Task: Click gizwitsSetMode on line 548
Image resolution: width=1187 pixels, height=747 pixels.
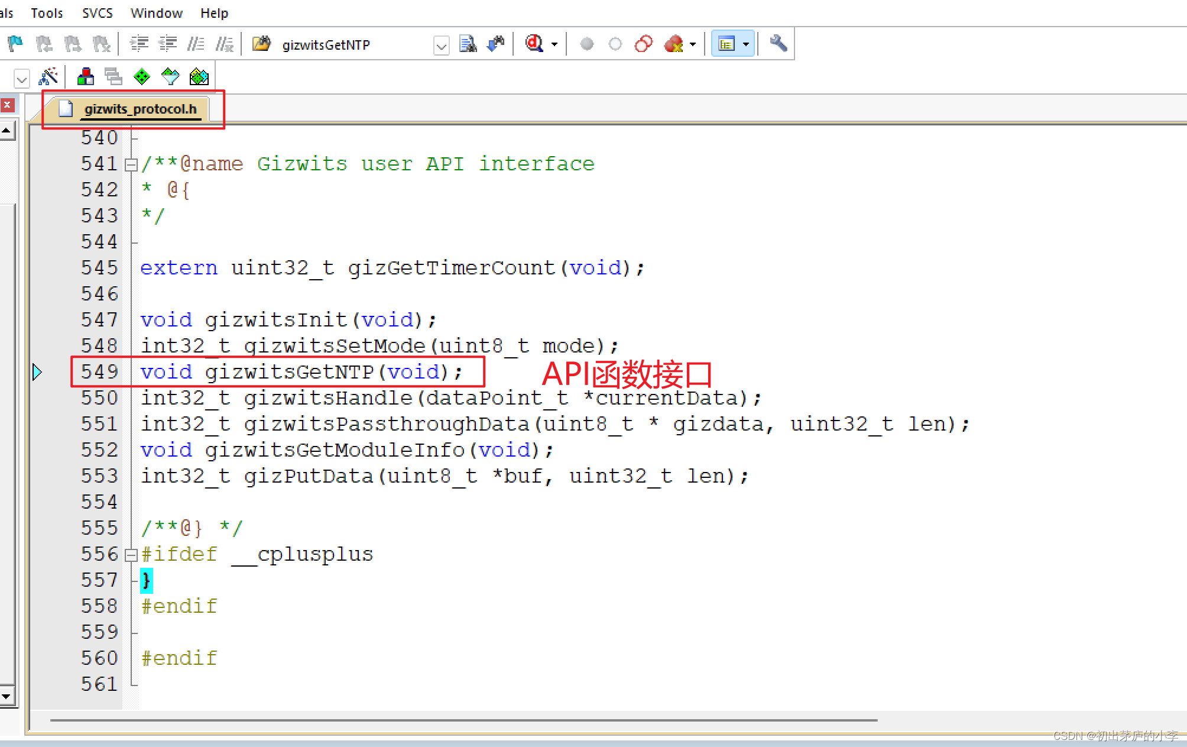Action: (335, 346)
